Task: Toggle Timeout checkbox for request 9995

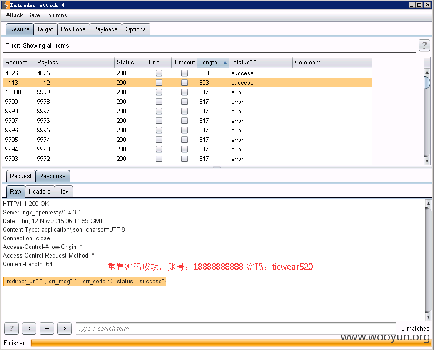Action: [x=185, y=140]
